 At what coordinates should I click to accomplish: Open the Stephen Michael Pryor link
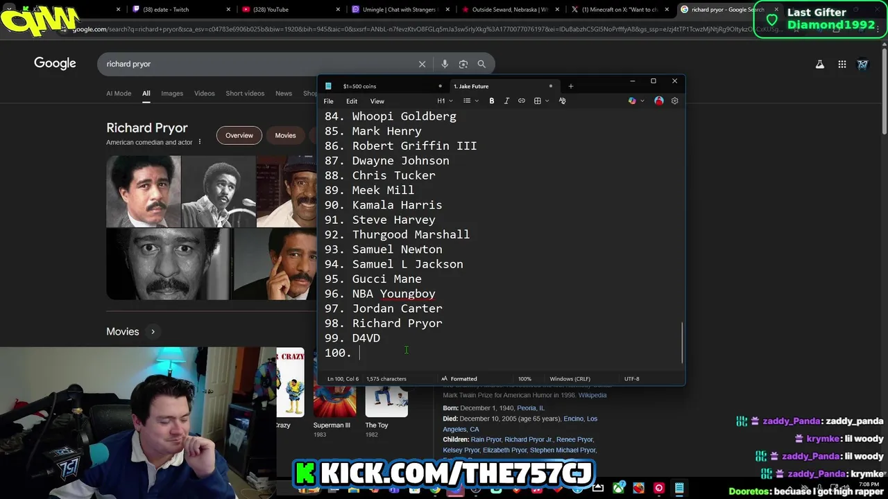click(x=563, y=450)
